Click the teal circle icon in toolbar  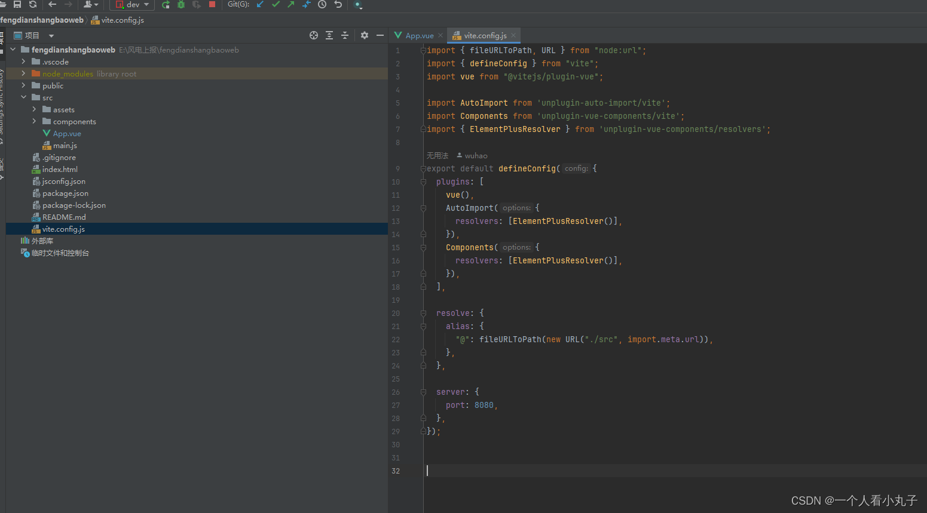coord(358,5)
